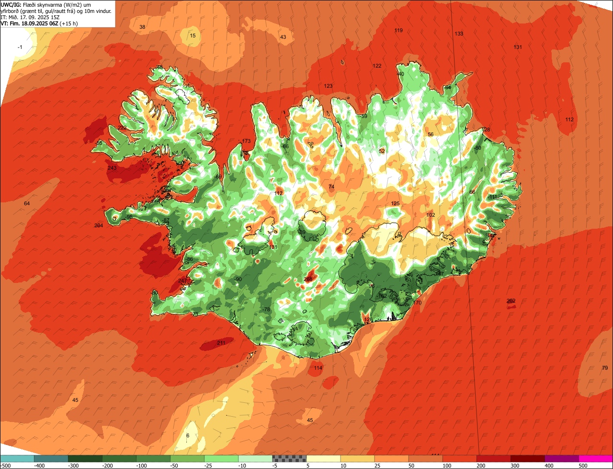Click the value 38 near the top left
This screenshot has width=613, height=469.
(142, 27)
